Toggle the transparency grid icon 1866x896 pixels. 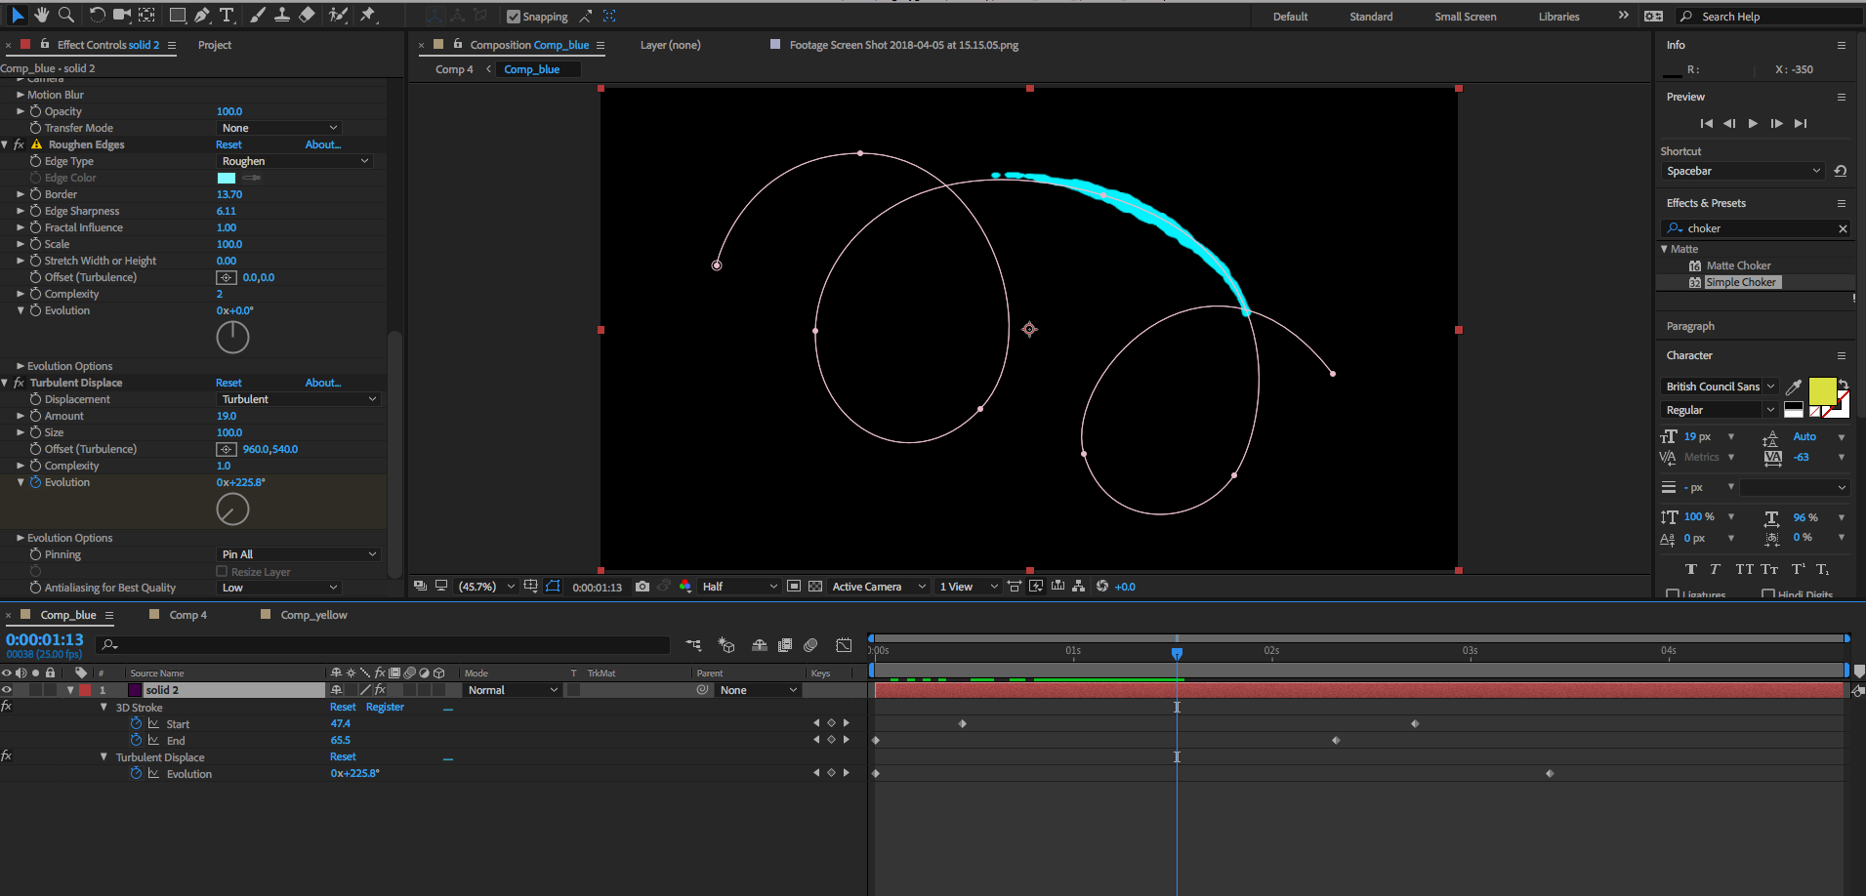click(815, 587)
